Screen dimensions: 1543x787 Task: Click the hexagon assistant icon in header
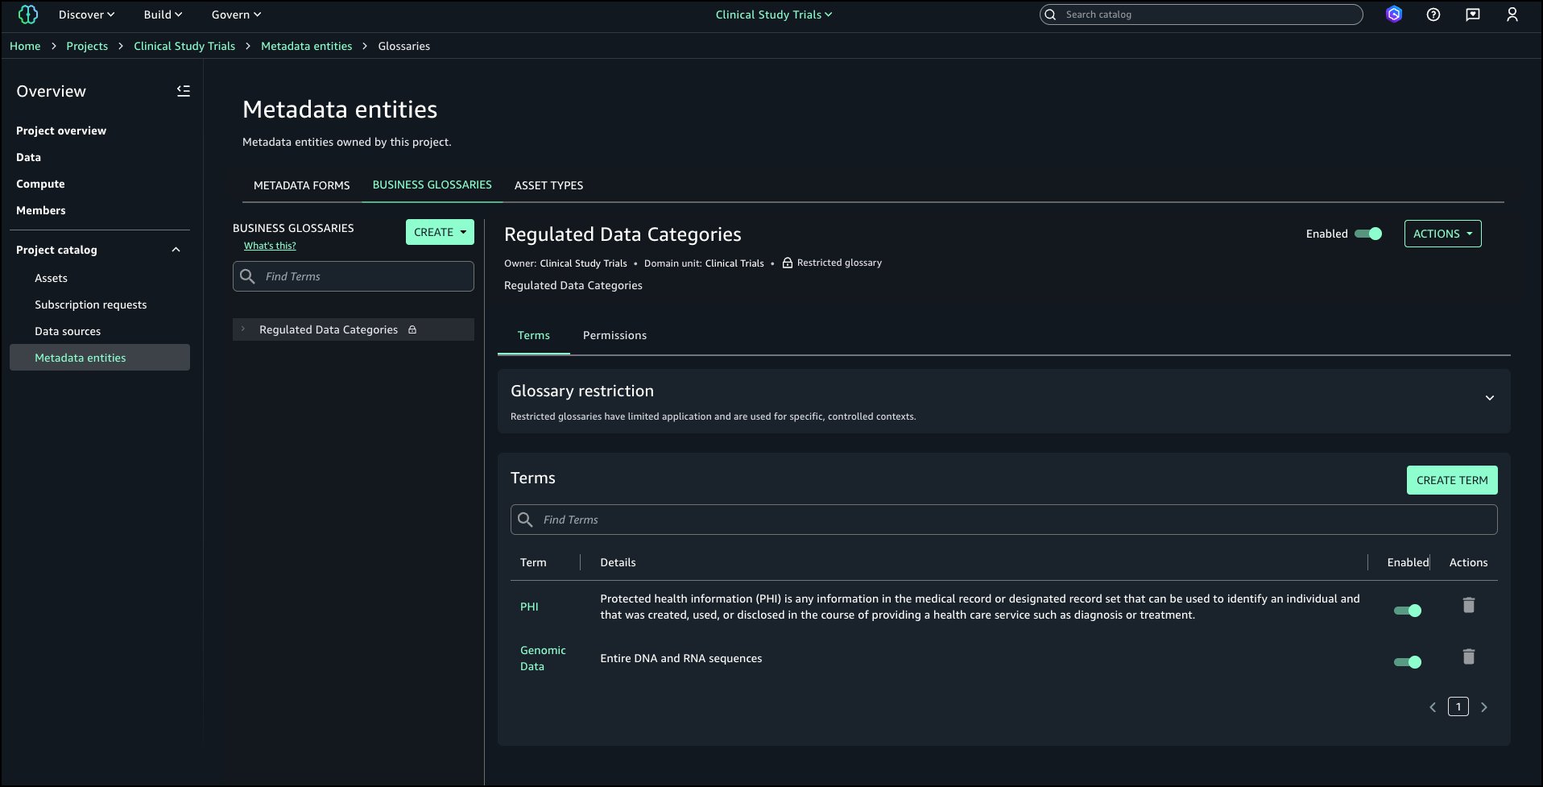[x=1394, y=14]
